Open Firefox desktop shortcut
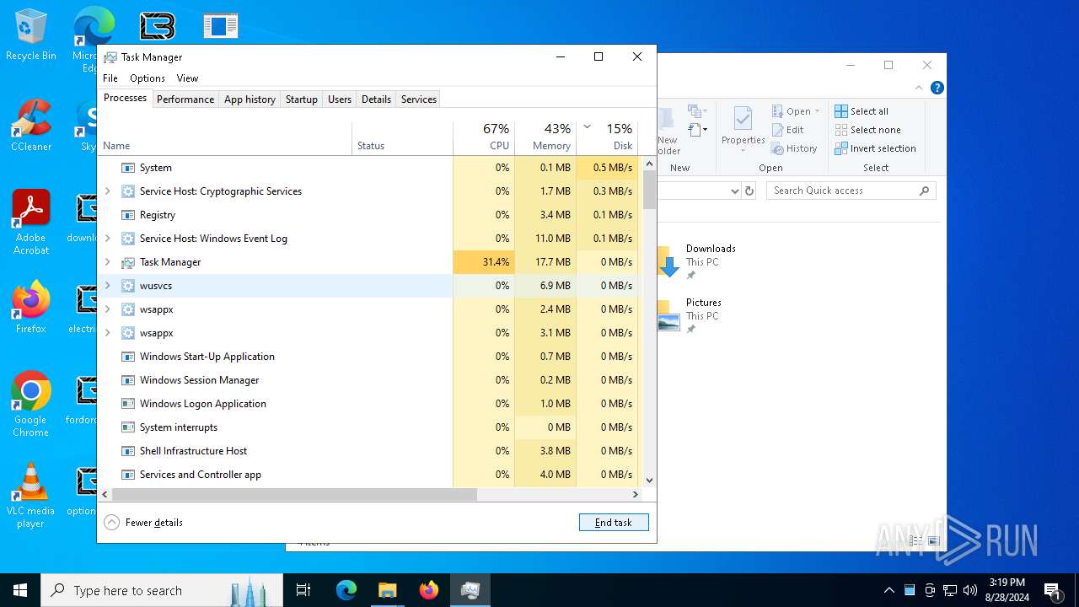The width and height of the screenshot is (1079, 607). [x=31, y=309]
